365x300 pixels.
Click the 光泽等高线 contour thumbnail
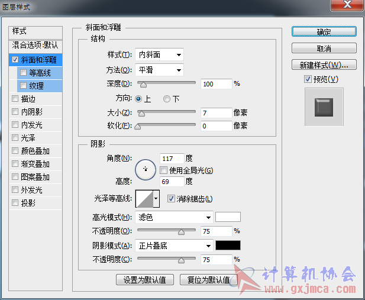tap(144, 199)
